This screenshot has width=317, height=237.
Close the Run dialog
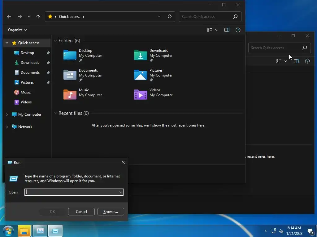coord(123,162)
